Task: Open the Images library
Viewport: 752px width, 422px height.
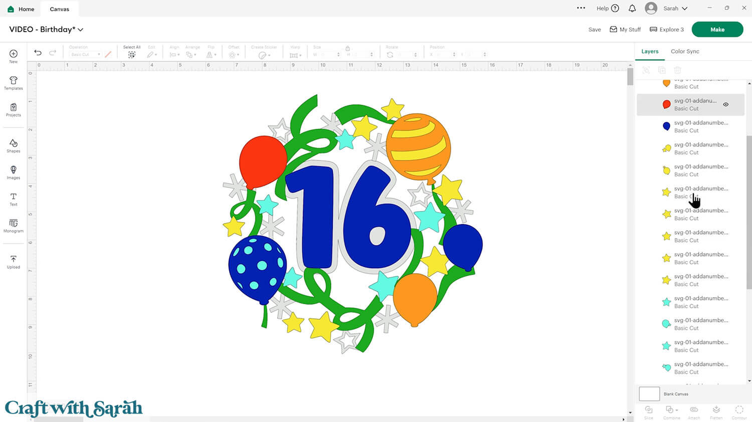Action: point(14,172)
